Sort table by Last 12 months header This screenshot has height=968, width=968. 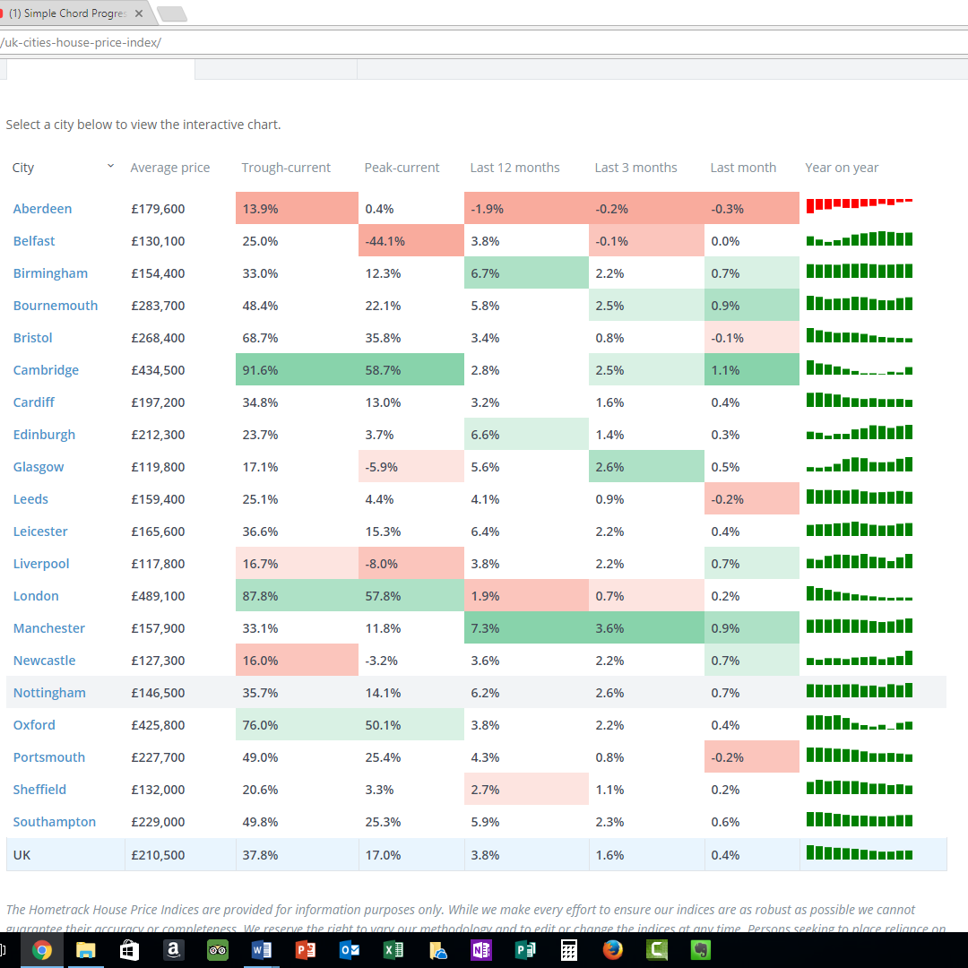pos(514,168)
